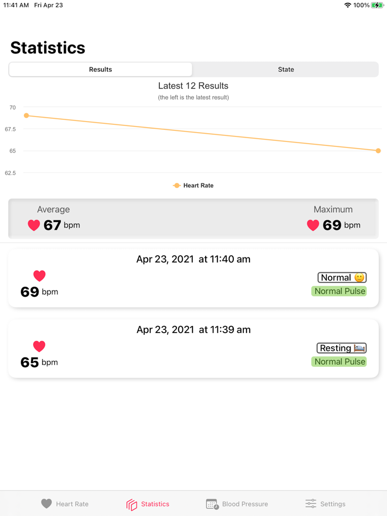387x516 pixels.
Task: Open the Settings sliders icon
Action: [311, 503]
